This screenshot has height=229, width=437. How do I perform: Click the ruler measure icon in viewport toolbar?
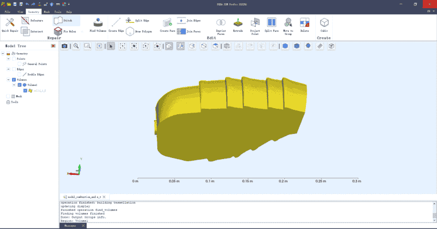coord(320,46)
